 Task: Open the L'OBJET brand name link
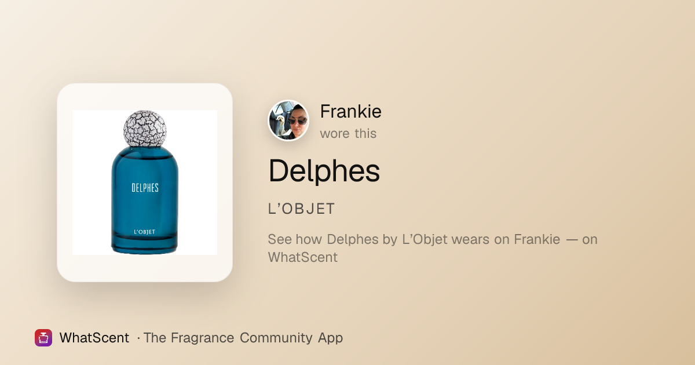(x=302, y=209)
